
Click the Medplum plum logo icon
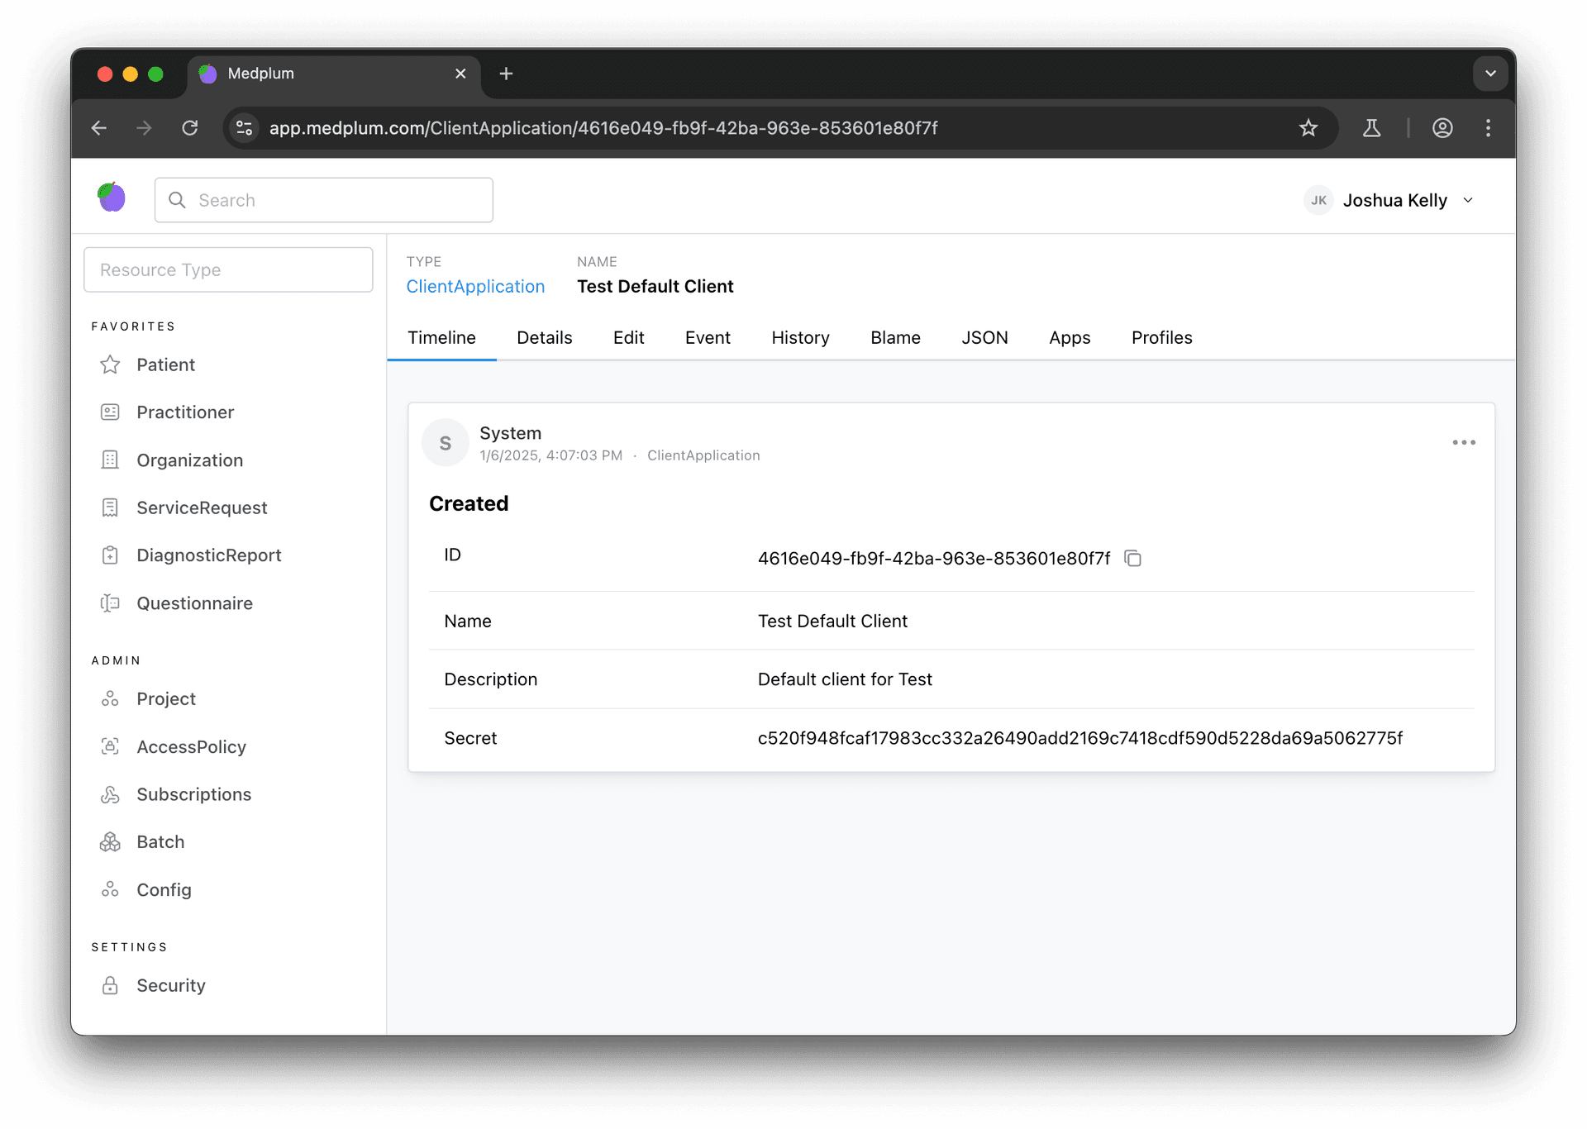tap(112, 198)
